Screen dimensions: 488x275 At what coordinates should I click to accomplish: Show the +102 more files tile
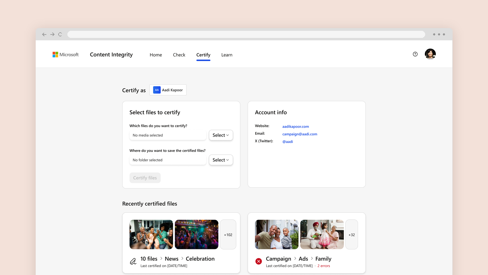point(228,234)
